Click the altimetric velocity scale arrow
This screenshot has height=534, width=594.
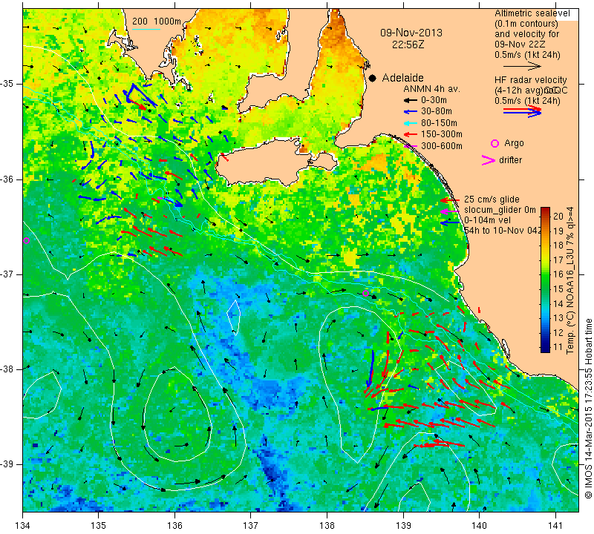point(522,67)
